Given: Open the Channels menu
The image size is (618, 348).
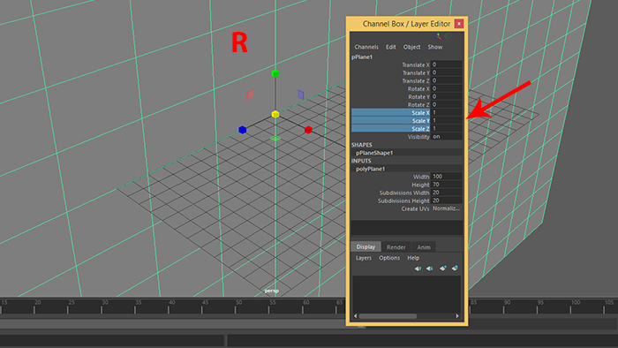Looking at the screenshot, I should (366, 47).
